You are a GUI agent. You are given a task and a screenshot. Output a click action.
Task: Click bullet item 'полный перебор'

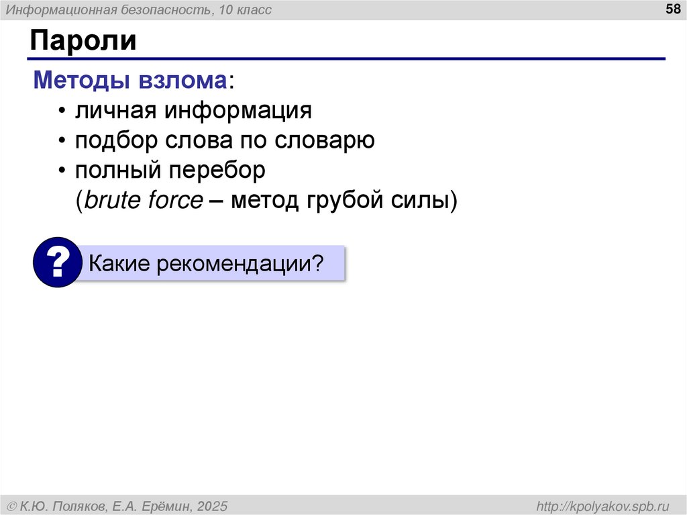pyautogui.click(x=171, y=170)
